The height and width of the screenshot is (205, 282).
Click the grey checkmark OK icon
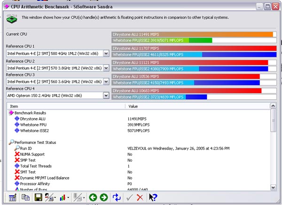[x=130, y=197]
